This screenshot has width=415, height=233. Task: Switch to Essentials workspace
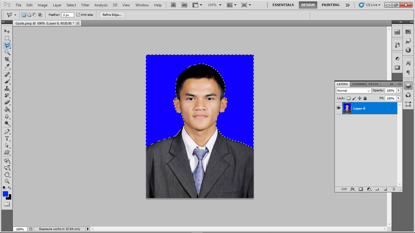point(283,5)
